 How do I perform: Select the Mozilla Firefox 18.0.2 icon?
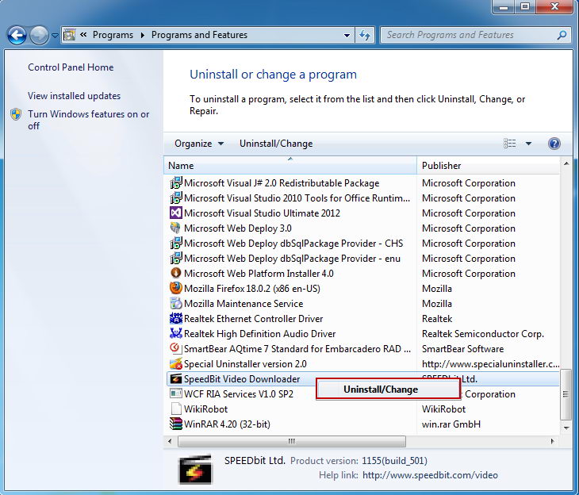click(176, 289)
